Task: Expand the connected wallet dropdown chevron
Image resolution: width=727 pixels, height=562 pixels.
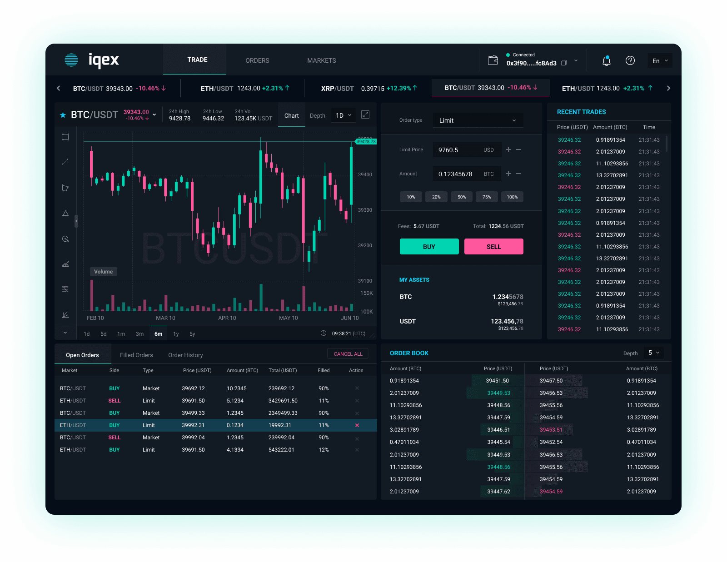Action: 576,60
